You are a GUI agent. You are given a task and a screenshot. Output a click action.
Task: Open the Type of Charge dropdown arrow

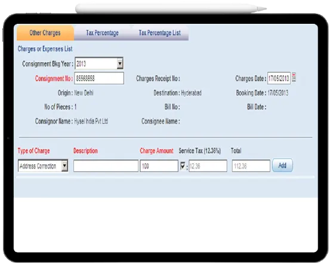(x=64, y=166)
